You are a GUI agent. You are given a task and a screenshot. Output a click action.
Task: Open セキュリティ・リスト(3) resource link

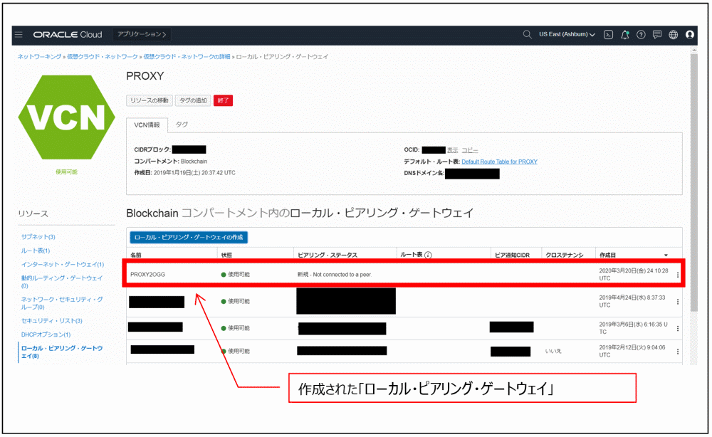click(x=51, y=321)
